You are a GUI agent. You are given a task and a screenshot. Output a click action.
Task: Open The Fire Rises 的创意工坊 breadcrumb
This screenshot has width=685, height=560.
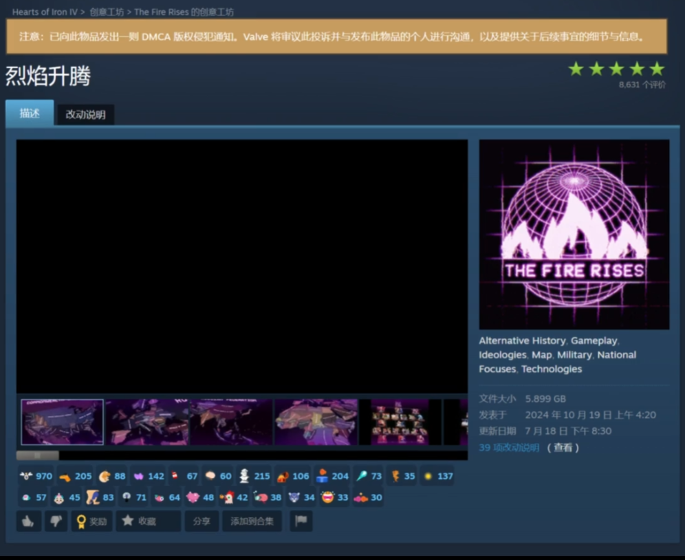tap(184, 12)
